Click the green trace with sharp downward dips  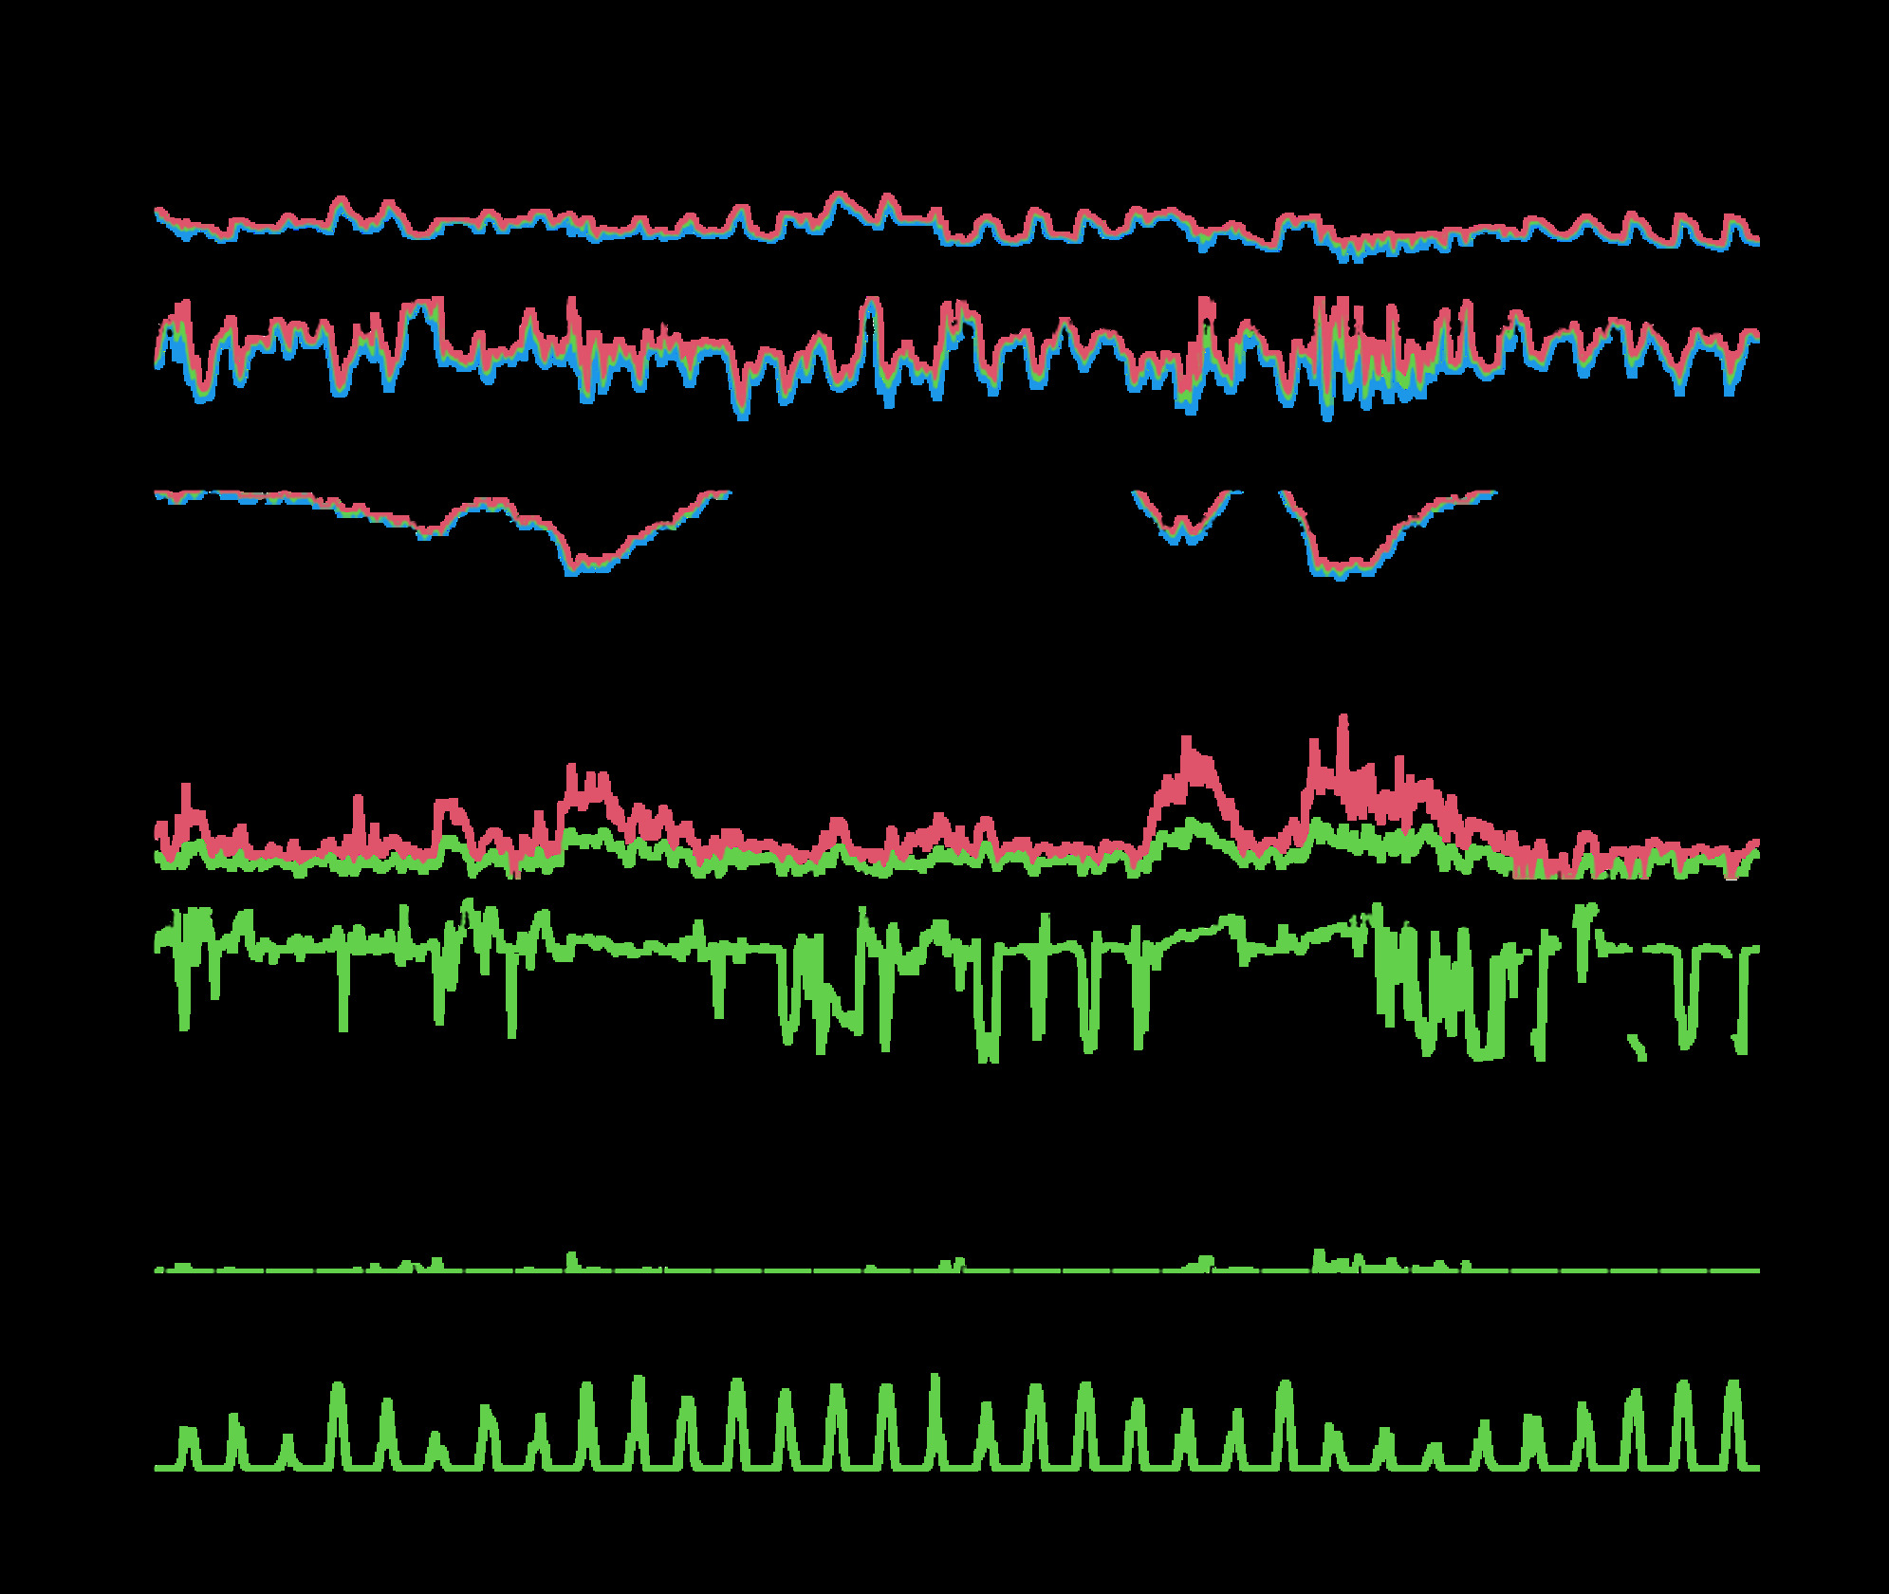[957, 980]
